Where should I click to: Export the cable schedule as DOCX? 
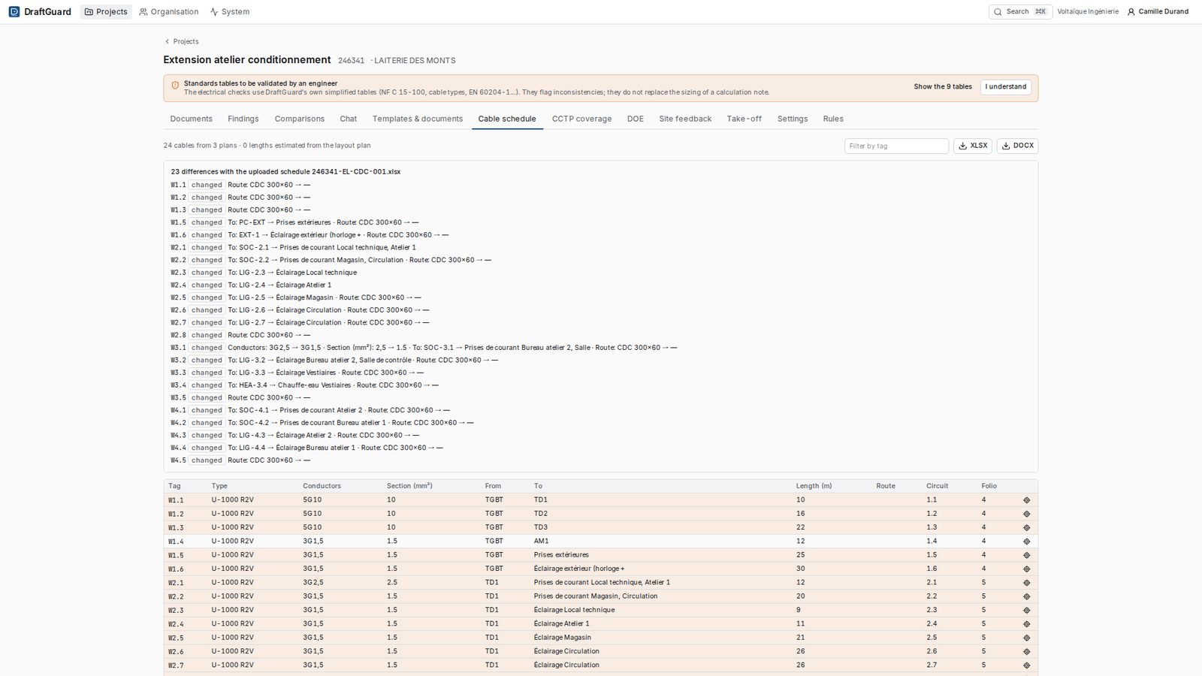(x=1017, y=146)
